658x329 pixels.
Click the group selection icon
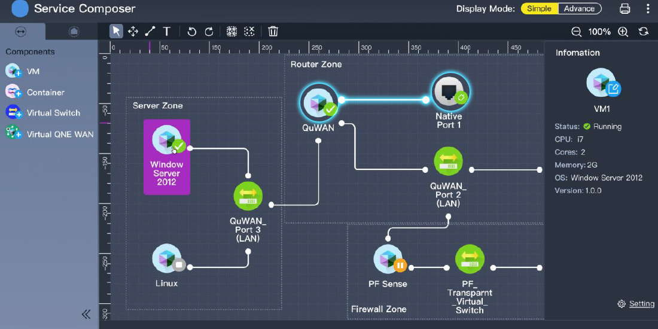pyautogui.click(x=232, y=31)
